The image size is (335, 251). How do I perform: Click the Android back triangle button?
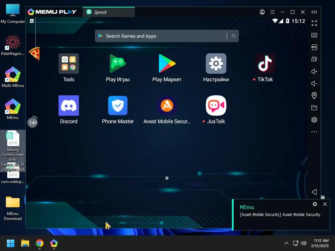tap(314, 192)
